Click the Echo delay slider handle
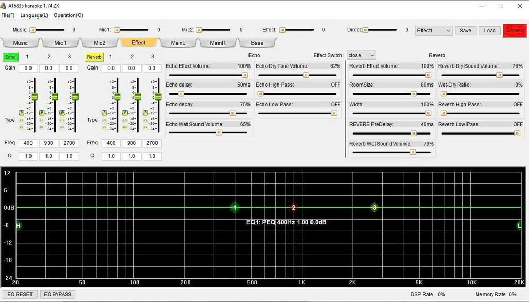 click(181, 94)
